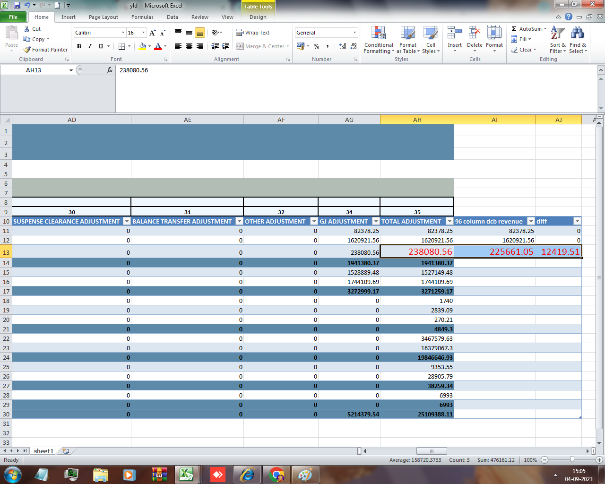Open Format cells menu in Cells group
The height and width of the screenshot is (484, 605).
tap(494, 39)
